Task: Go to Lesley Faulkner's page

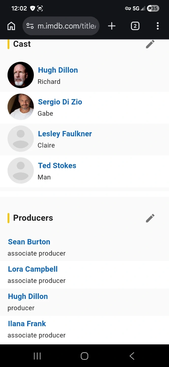Action: tap(65, 134)
